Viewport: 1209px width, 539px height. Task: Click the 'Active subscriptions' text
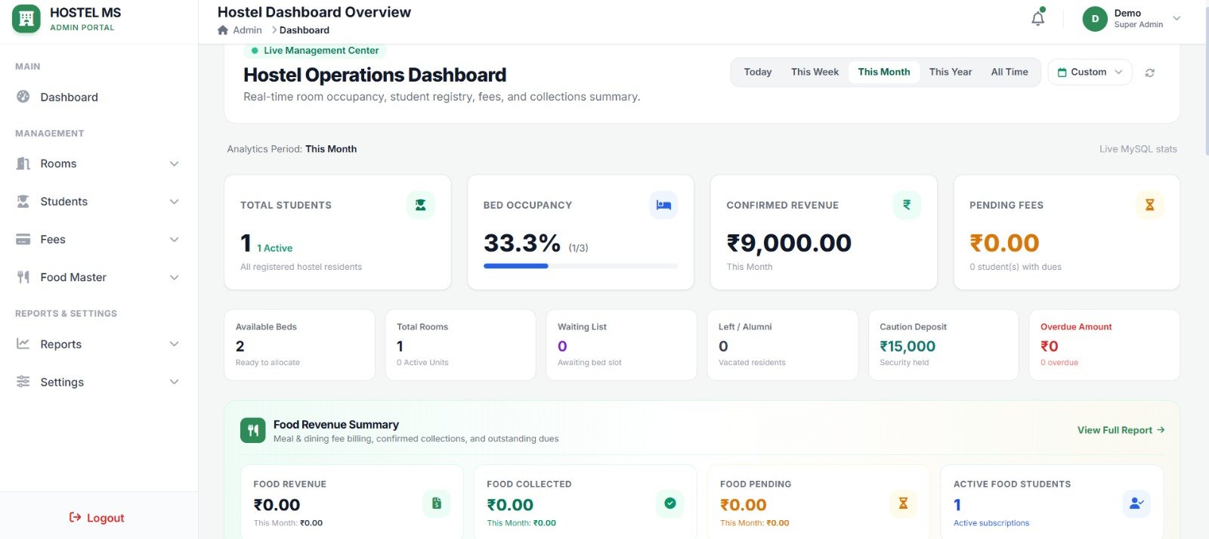[x=991, y=523]
